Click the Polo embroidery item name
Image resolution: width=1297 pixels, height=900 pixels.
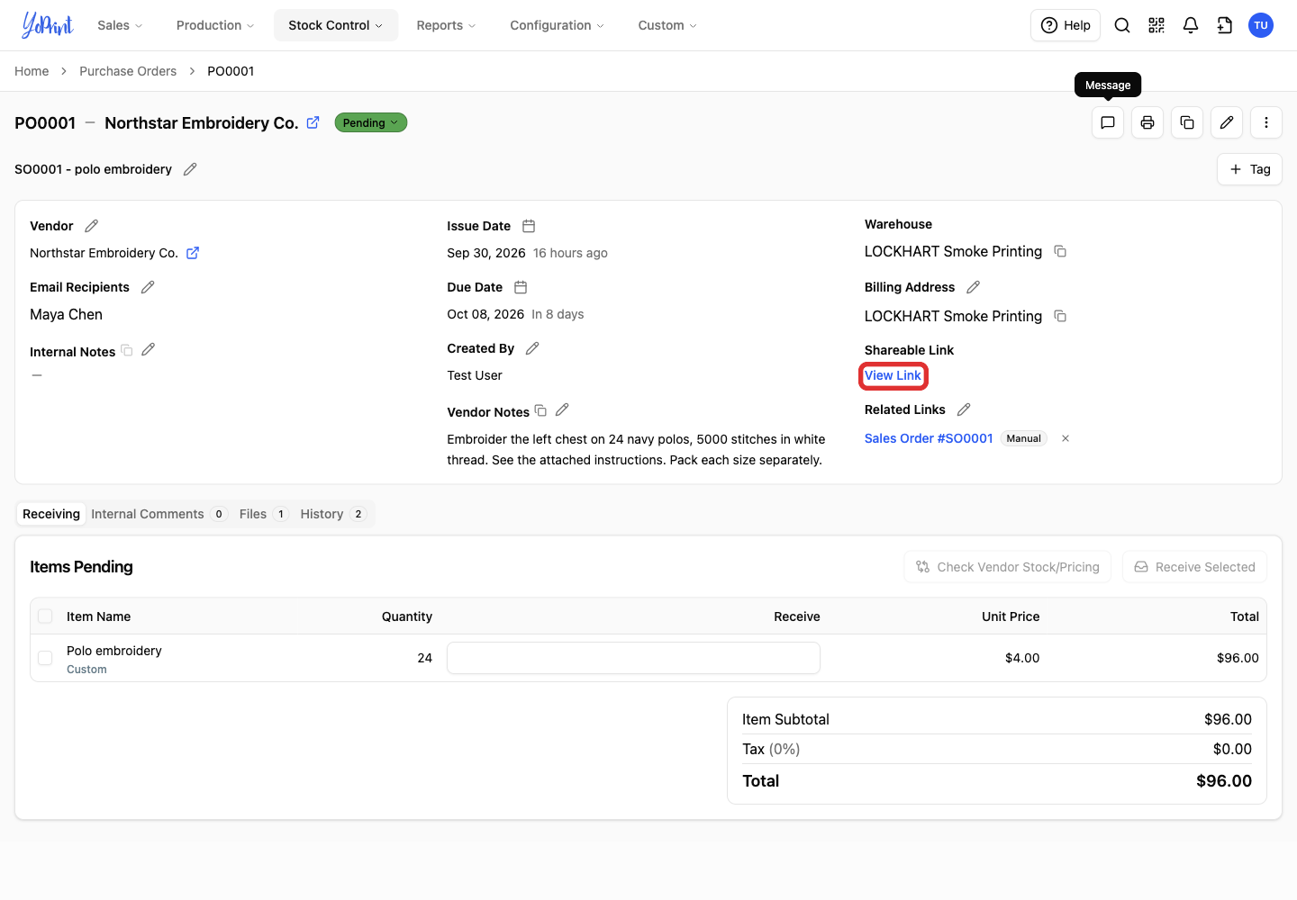(x=114, y=651)
